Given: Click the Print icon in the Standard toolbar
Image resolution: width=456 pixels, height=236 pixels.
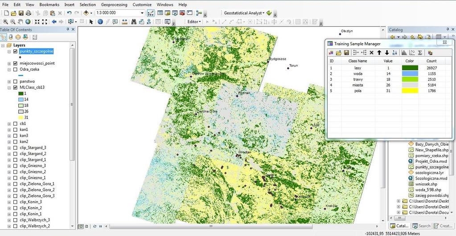Looking at the screenshot, I should [28, 13].
